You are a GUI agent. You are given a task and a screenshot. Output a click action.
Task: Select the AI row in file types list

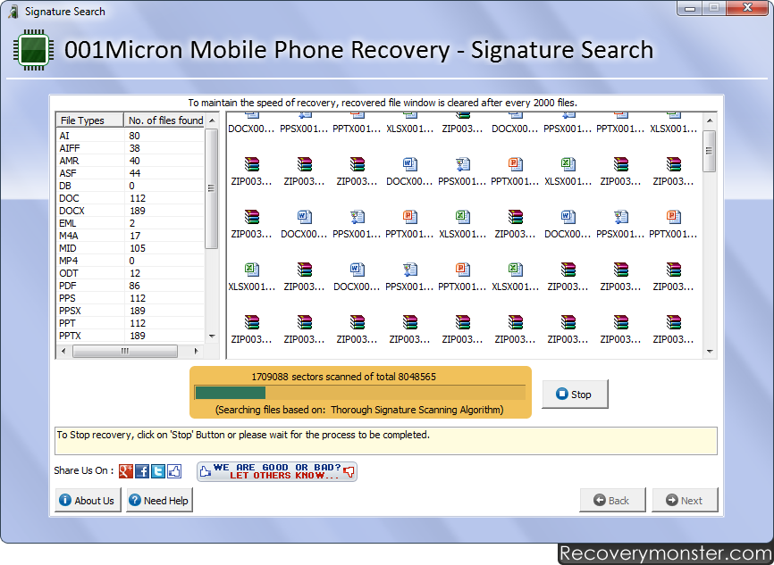coord(130,136)
